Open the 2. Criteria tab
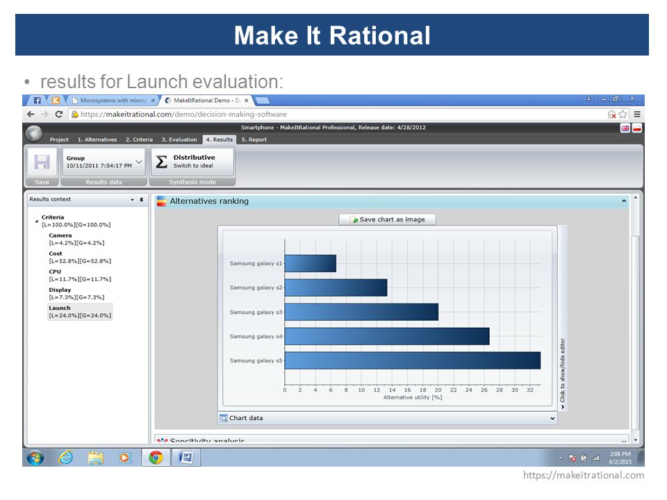667x500 pixels. point(139,140)
